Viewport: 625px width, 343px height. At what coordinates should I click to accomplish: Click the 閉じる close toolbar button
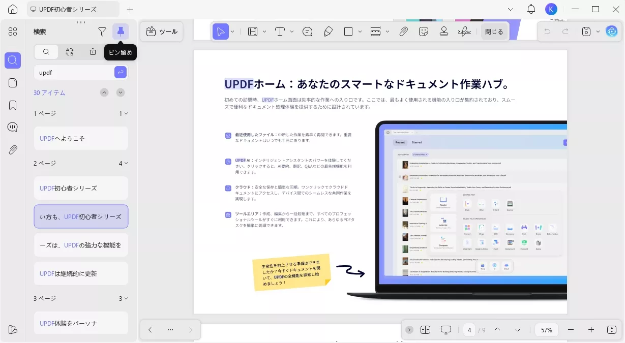click(x=494, y=32)
